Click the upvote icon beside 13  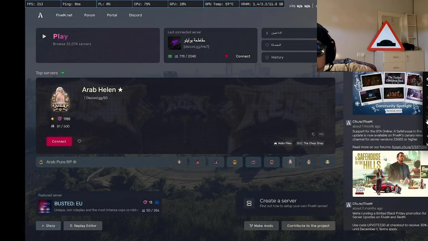(145, 202)
